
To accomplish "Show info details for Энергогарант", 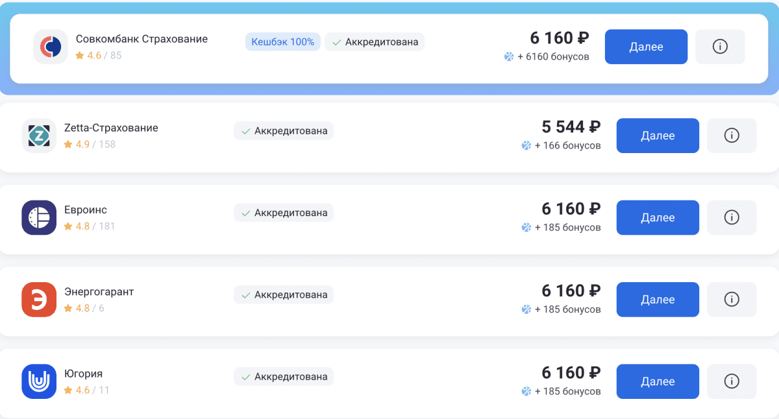I will click(732, 300).
